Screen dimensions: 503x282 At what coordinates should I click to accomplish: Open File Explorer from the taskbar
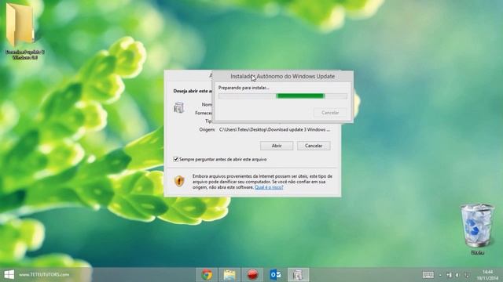(229, 274)
